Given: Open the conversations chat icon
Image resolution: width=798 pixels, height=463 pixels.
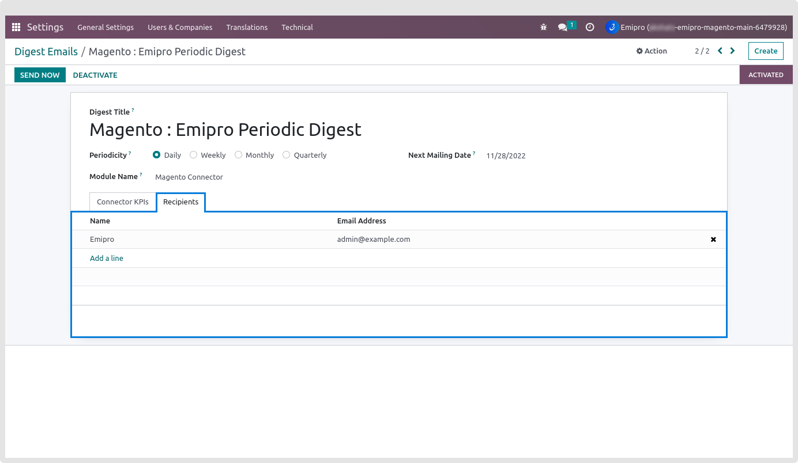Looking at the screenshot, I should [x=563, y=27].
